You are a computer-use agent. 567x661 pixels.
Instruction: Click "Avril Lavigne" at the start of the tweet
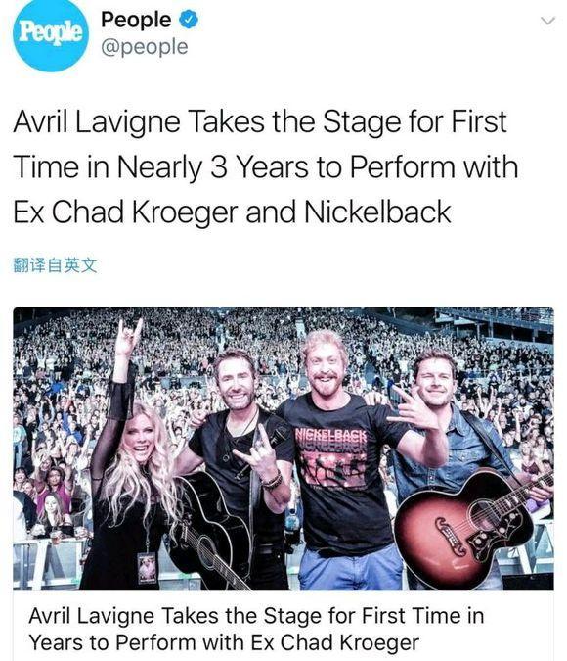tap(97, 122)
